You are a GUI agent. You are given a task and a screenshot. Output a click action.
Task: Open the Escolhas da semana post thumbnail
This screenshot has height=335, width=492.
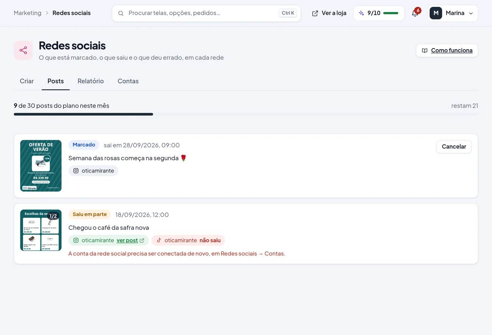tap(41, 230)
